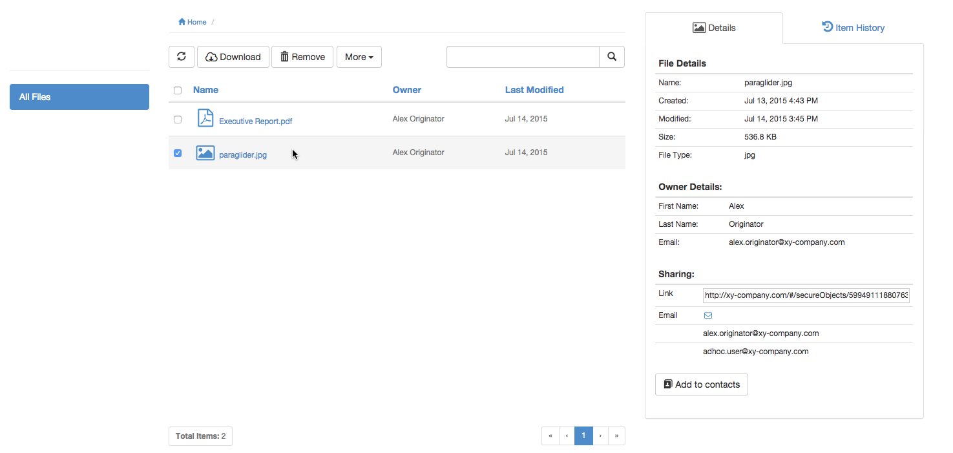The height and width of the screenshot is (453, 953).
Task: Go to the first page of results
Action: click(x=550, y=436)
